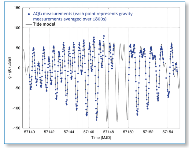Click the 0 tick label on the y-axis
The image size is (189, 148).
coord(19,68)
